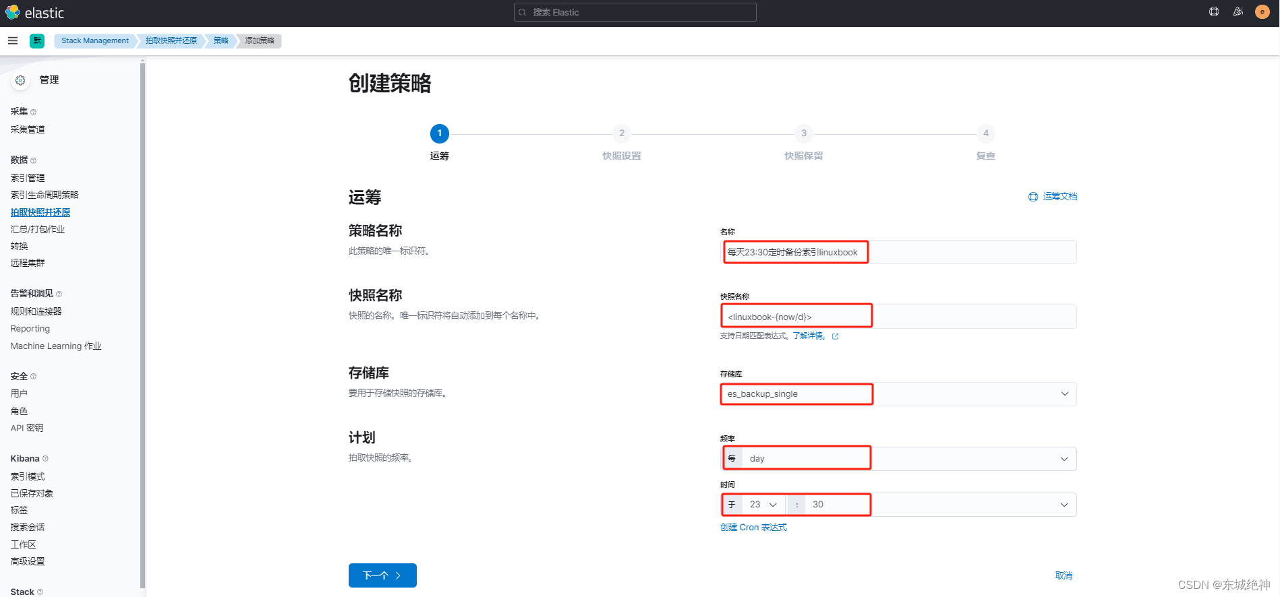Image resolution: width=1280 pixels, height=597 pixels.
Task: Click info icon next to 数据
Action: (x=33, y=160)
